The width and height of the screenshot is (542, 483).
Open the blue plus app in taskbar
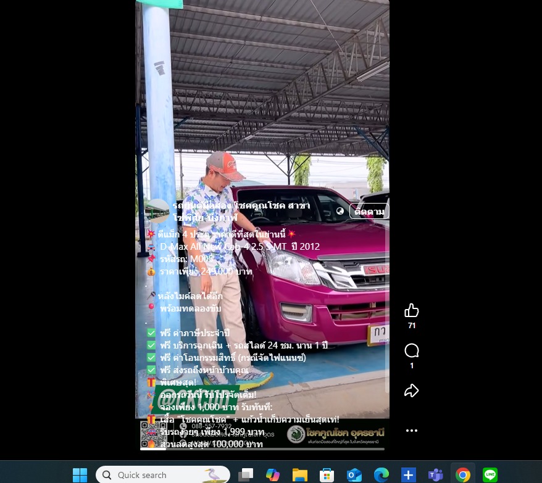point(408,475)
